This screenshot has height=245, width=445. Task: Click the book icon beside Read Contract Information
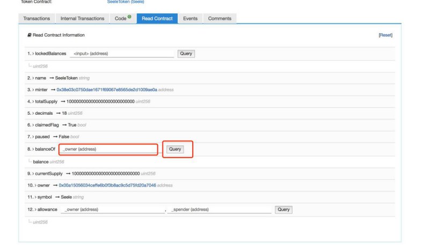pos(29,35)
